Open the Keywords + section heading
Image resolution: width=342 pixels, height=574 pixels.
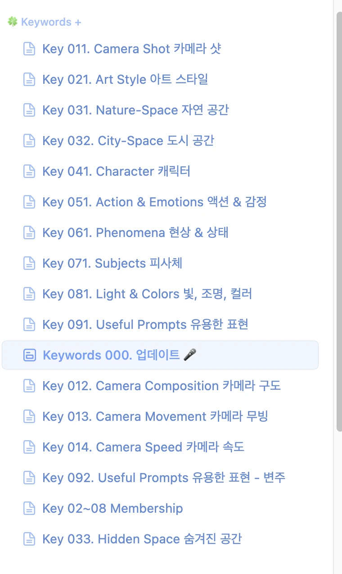(51, 22)
